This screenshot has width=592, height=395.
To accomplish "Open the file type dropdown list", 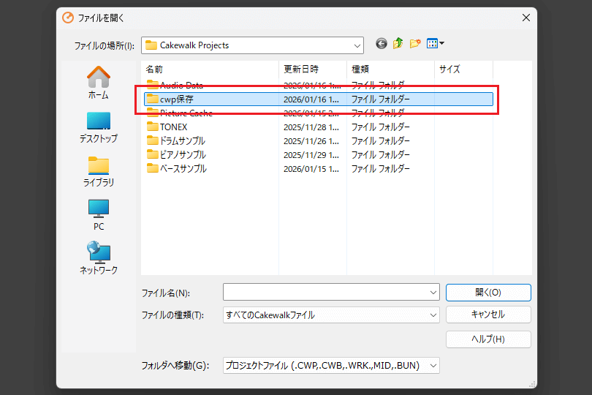I will point(433,315).
